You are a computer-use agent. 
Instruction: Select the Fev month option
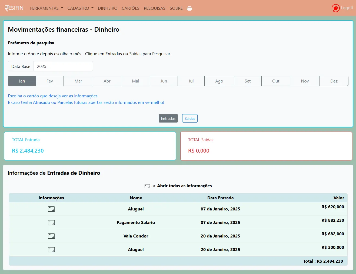(x=50, y=81)
